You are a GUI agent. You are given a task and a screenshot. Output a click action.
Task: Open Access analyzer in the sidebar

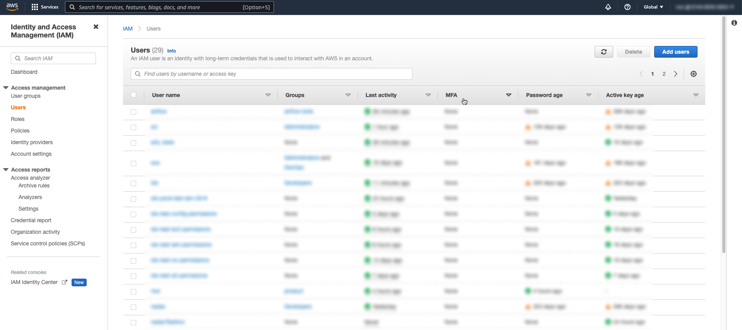31,178
